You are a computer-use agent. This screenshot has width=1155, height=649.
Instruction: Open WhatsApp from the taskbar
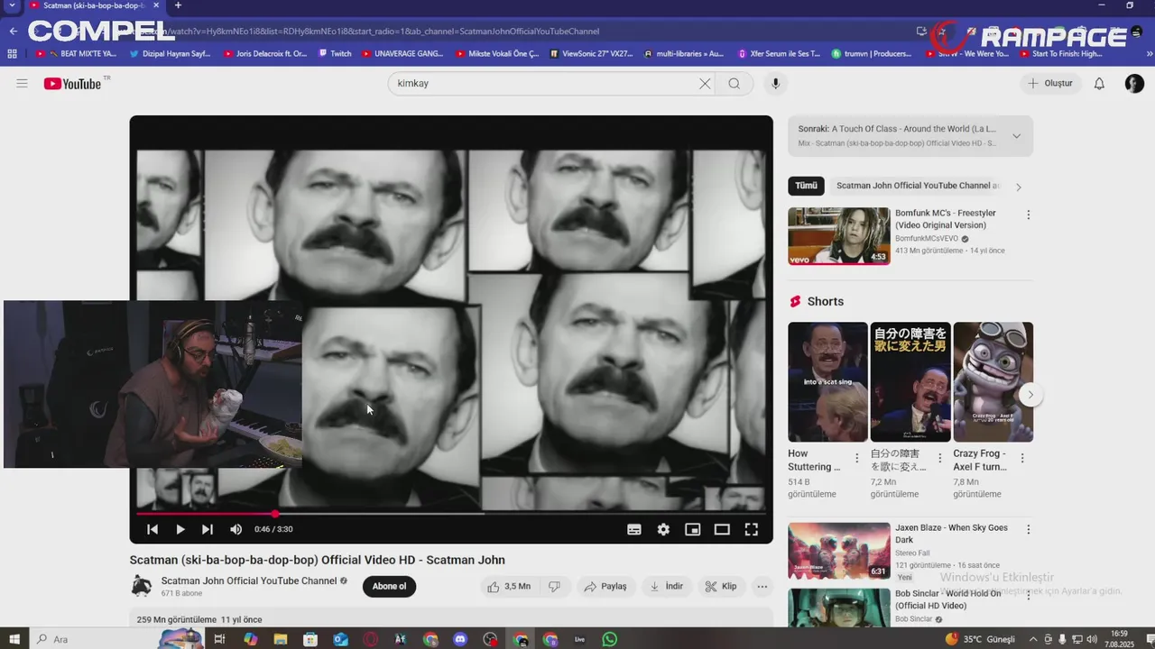click(610, 639)
